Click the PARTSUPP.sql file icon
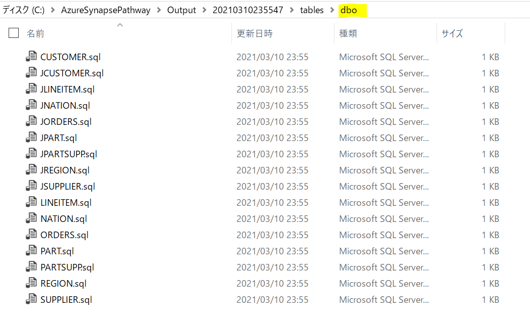The image size is (530, 317). (x=31, y=267)
